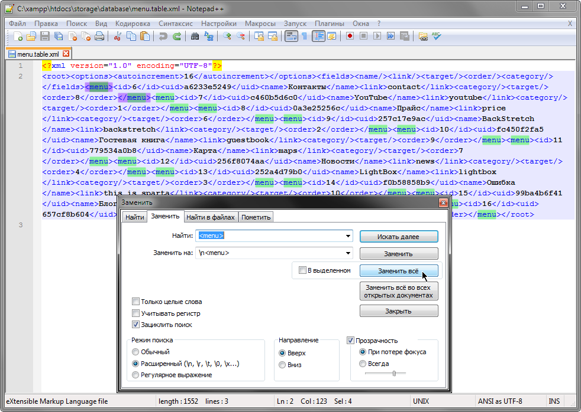
Task: Start macro recording with the red dot
Action: tap(350, 36)
